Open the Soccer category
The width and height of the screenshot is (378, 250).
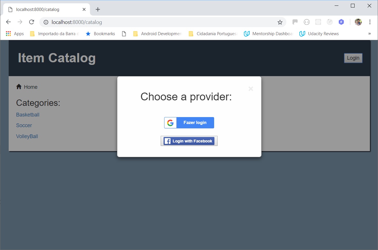click(x=24, y=125)
